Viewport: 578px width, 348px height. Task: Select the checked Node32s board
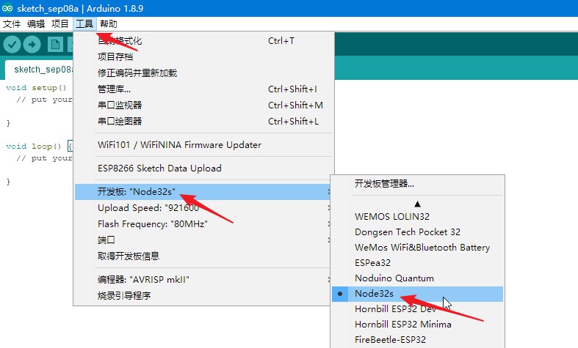click(417, 294)
